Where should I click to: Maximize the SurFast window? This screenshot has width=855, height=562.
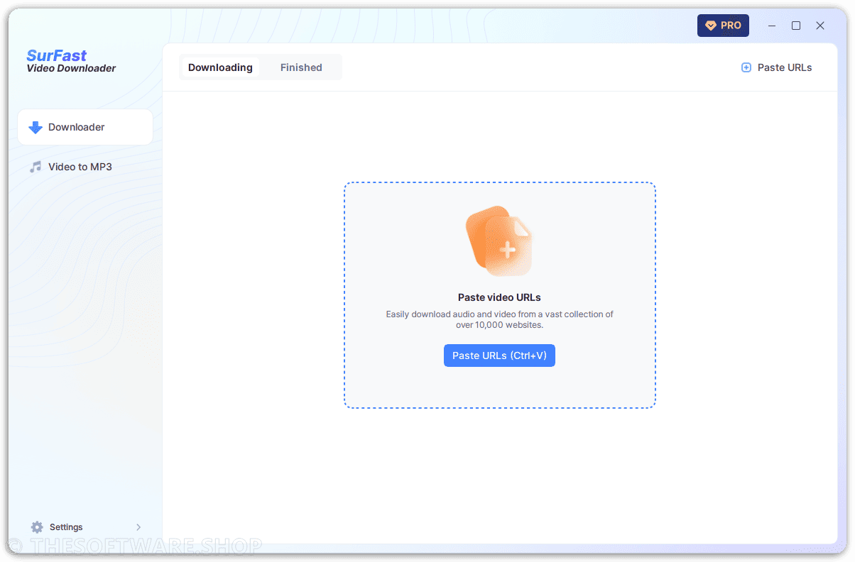[x=796, y=26]
